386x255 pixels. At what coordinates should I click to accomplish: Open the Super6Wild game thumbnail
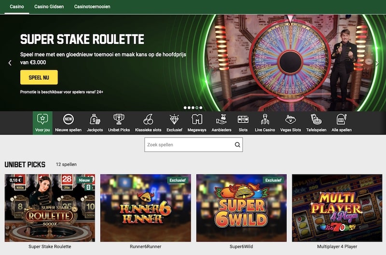tap(241, 208)
